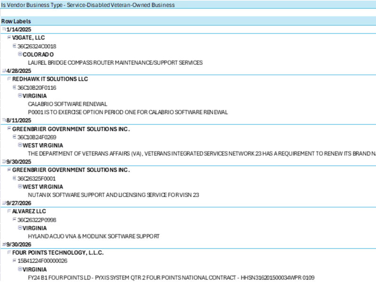Collapse VIRGINIA under FOUR POINTS TECHNOLOGY

[x=20, y=269]
